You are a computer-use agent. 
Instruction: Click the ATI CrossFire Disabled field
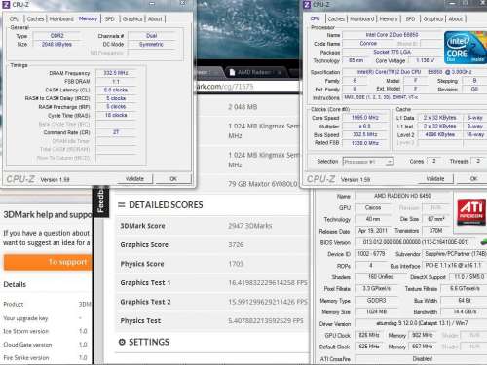[421, 359]
